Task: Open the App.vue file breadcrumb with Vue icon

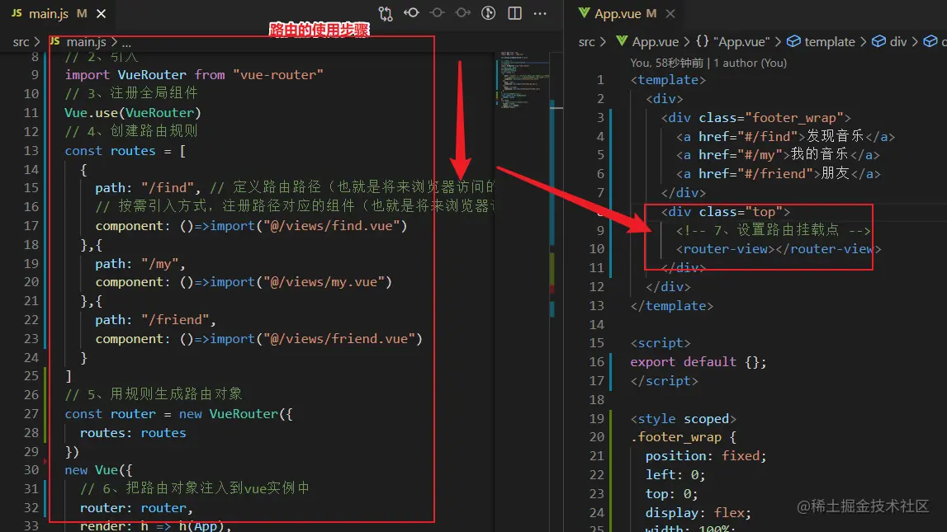Action: [647, 41]
